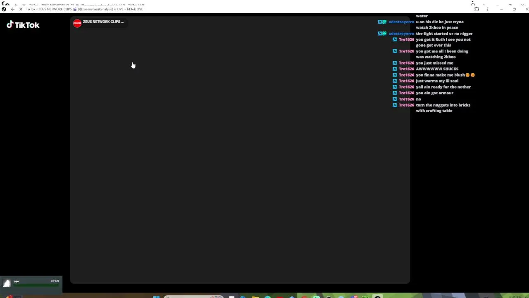This screenshot has width=529, height=298.
Task: Click the HP 0/0 label
Action: [55, 281]
